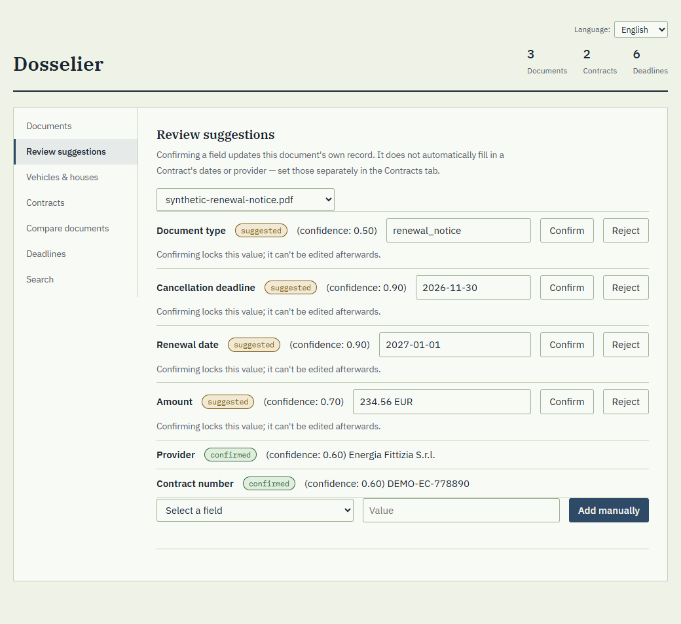Confirm the Amount 234.56 EUR
The height and width of the screenshot is (624, 681).
567,402
